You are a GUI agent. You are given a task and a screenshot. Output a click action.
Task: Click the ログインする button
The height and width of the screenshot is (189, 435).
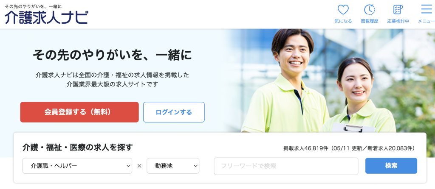[x=174, y=112]
